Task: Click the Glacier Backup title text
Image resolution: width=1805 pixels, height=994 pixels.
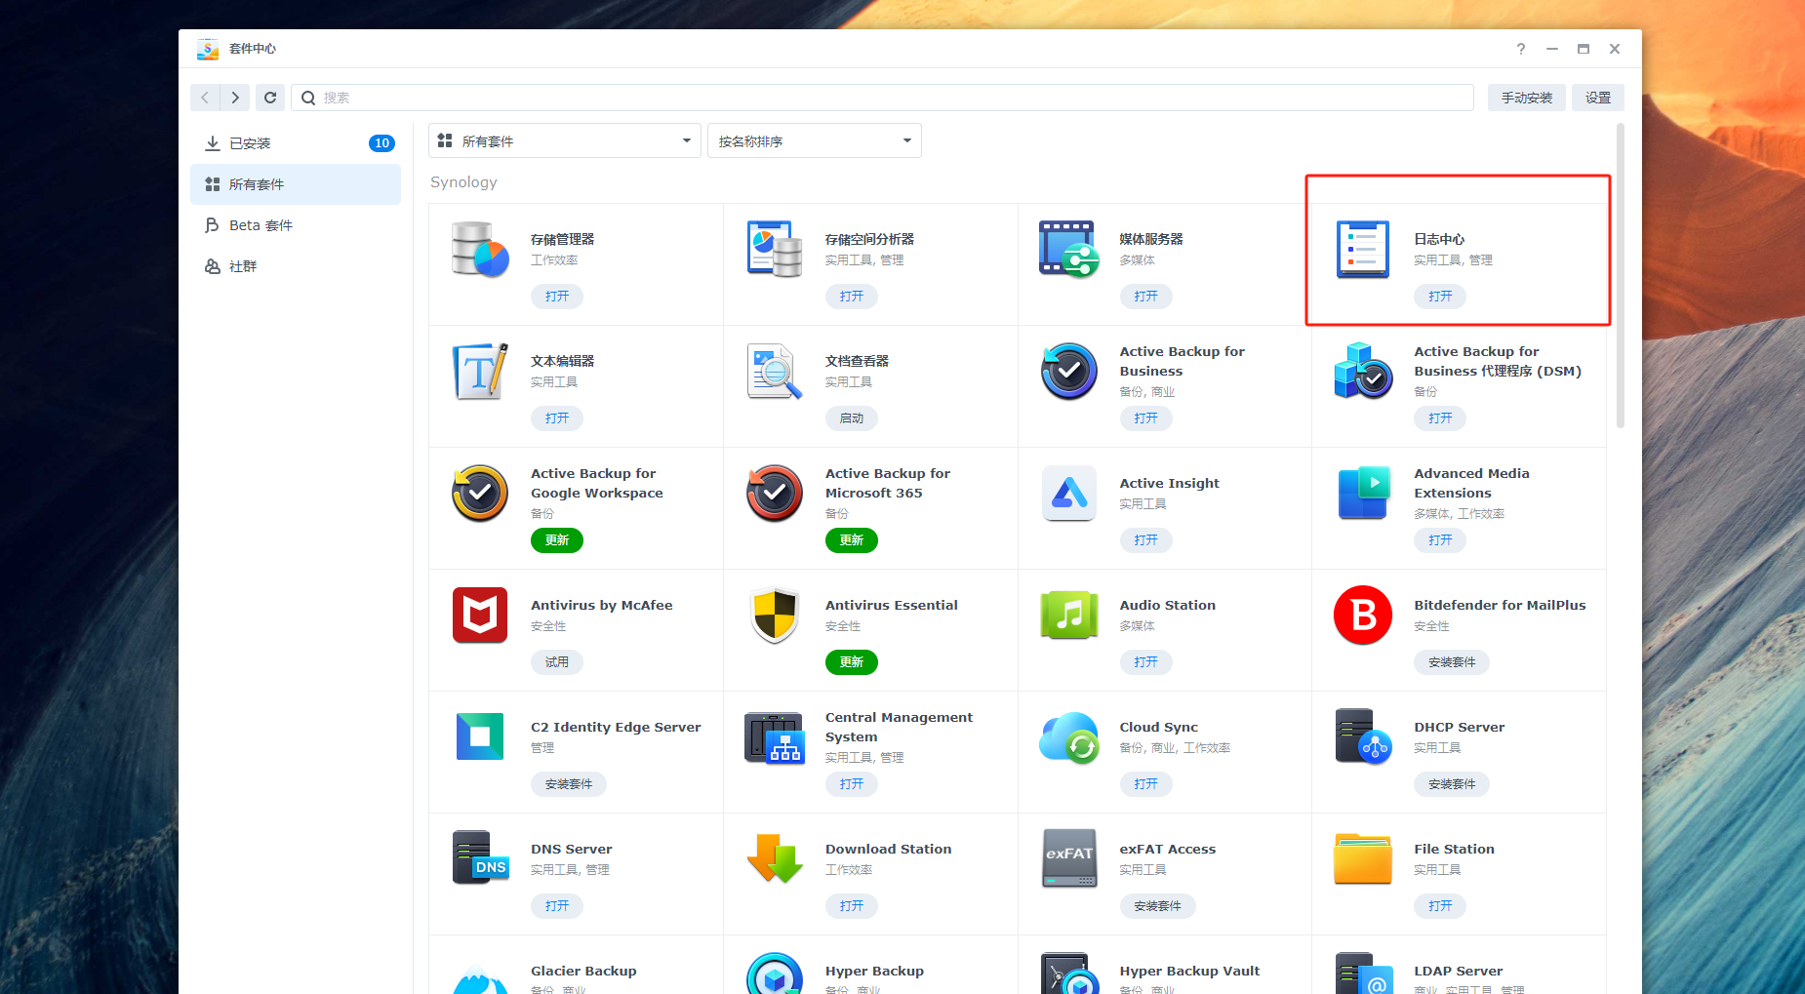Action: [583, 972]
